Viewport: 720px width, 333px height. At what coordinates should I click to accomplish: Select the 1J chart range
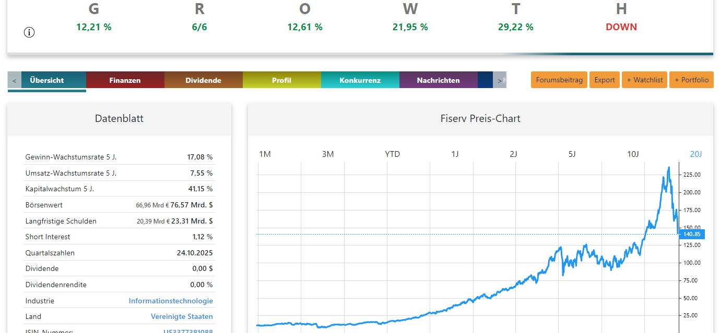tap(455, 154)
